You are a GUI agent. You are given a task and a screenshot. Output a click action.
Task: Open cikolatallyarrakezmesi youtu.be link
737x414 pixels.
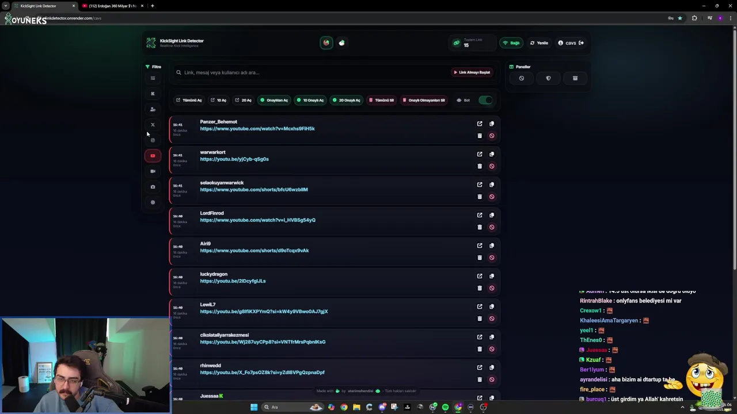(263, 342)
